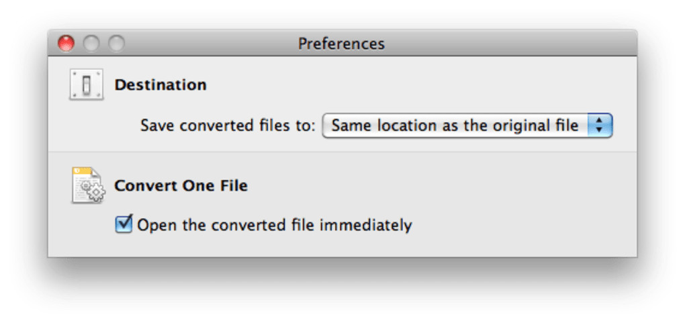Click the "Open the converted file immediately" label text
Image resolution: width=685 pixels, height=323 pixels.
(274, 225)
